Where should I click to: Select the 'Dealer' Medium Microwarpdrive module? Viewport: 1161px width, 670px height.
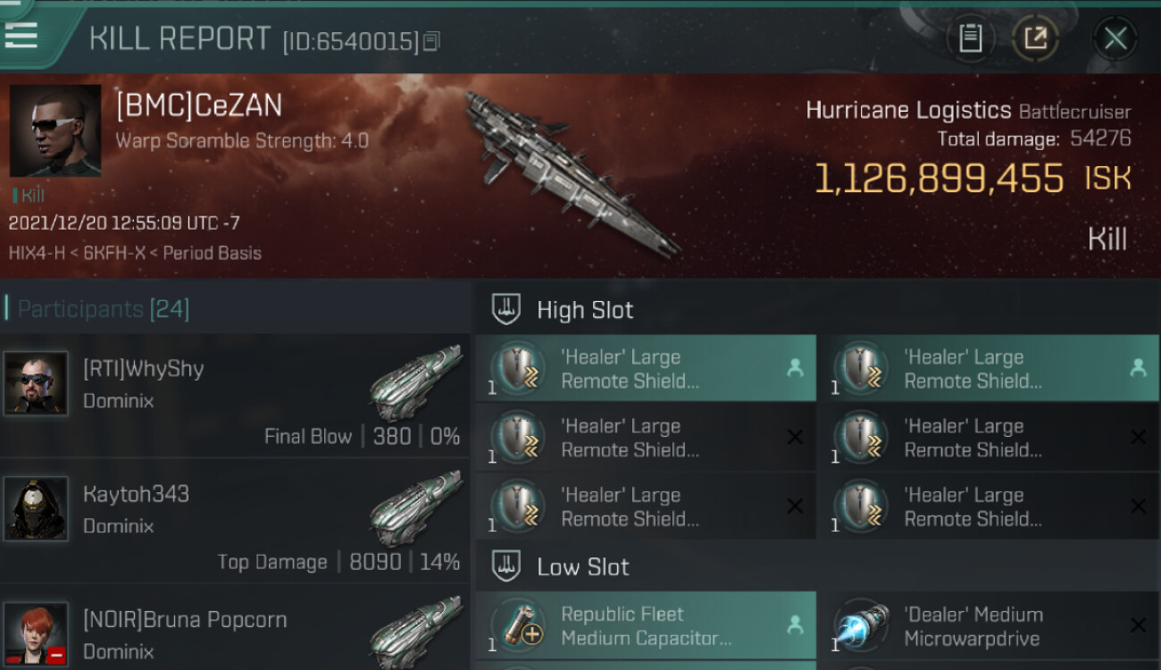pyautogui.click(x=990, y=625)
